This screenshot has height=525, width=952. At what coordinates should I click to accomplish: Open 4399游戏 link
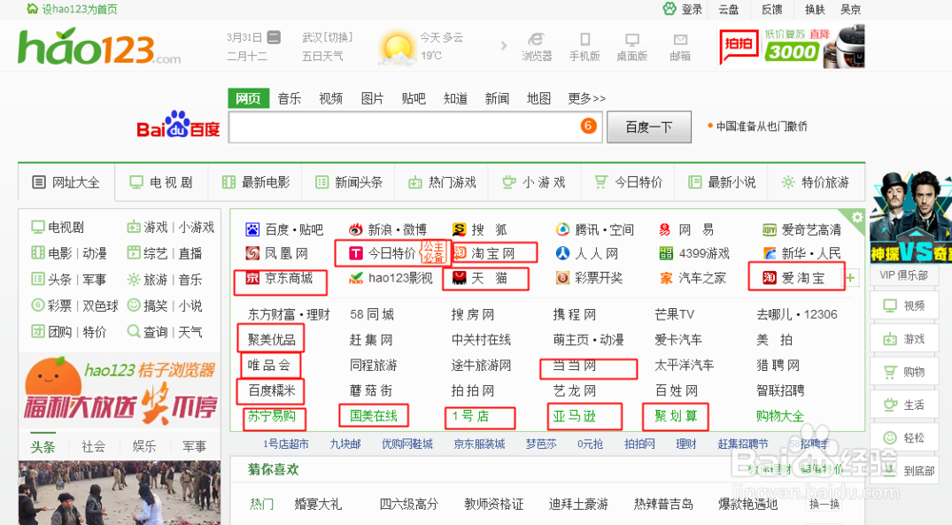pos(695,253)
